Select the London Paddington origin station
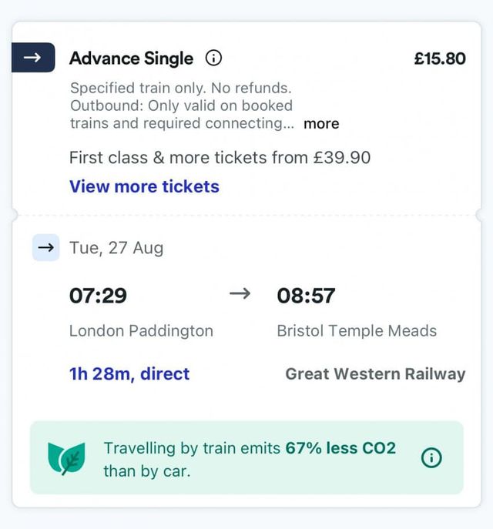 (x=141, y=331)
